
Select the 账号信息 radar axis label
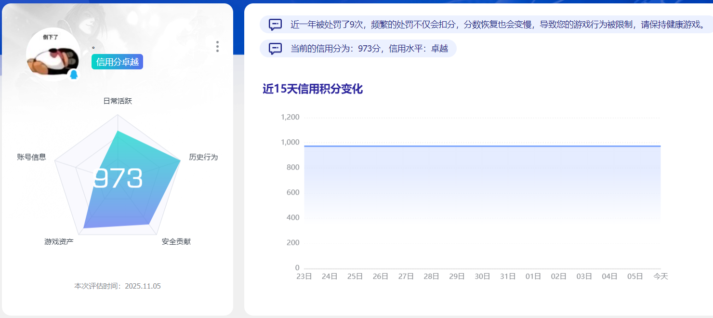[x=31, y=157]
